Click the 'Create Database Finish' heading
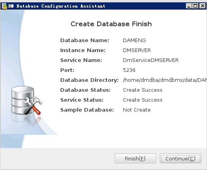Image resolution: width=207 pixels, height=170 pixels. pyautogui.click(x=111, y=24)
